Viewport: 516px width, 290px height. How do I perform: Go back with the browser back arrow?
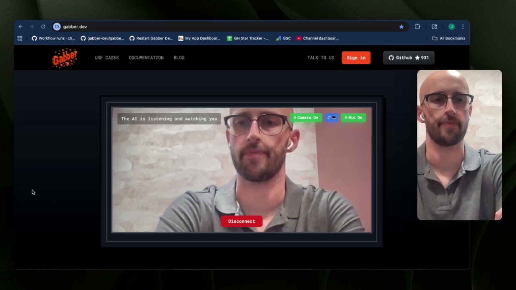[21, 27]
